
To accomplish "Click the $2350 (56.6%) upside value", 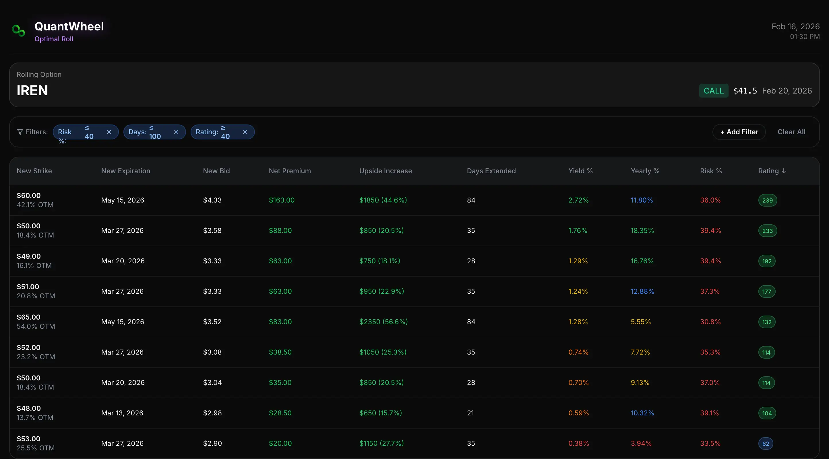I will pyautogui.click(x=383, y=322).
